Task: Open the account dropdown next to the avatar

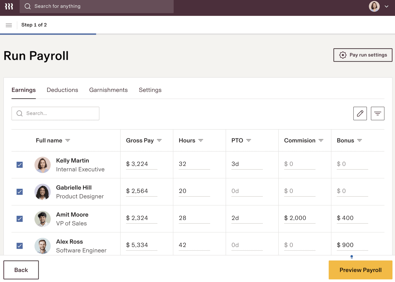Action: pos(387,6)
